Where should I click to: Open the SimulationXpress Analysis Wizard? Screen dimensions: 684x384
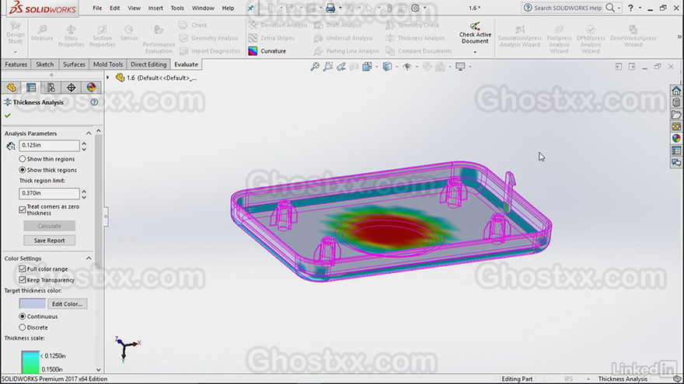pyautogui.click(x=520, y=36)
